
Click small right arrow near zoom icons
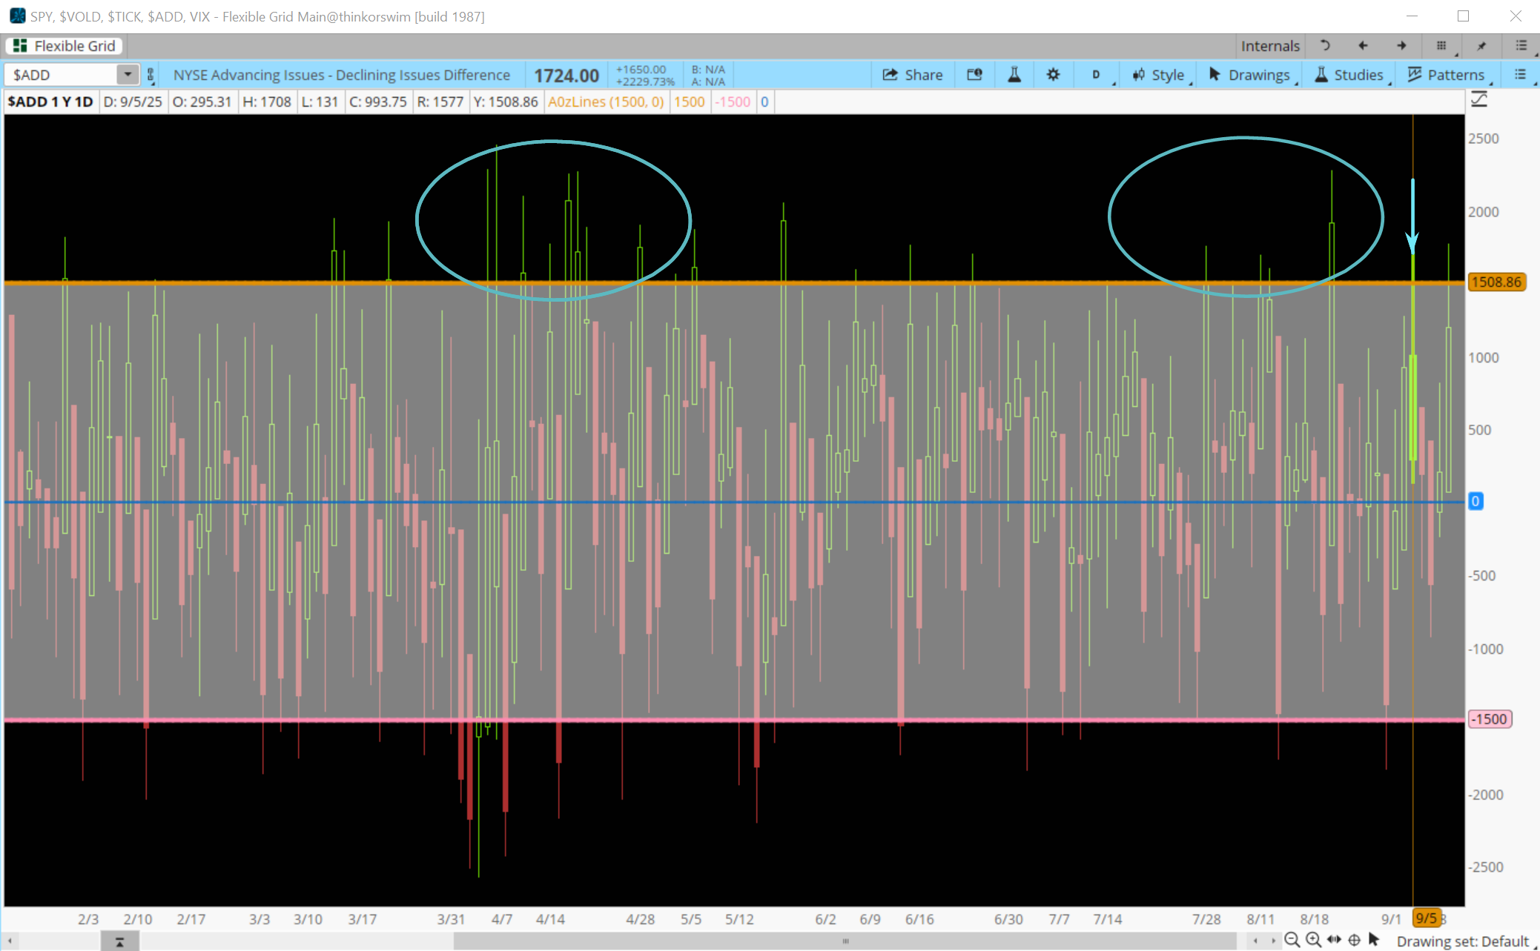1273,941
